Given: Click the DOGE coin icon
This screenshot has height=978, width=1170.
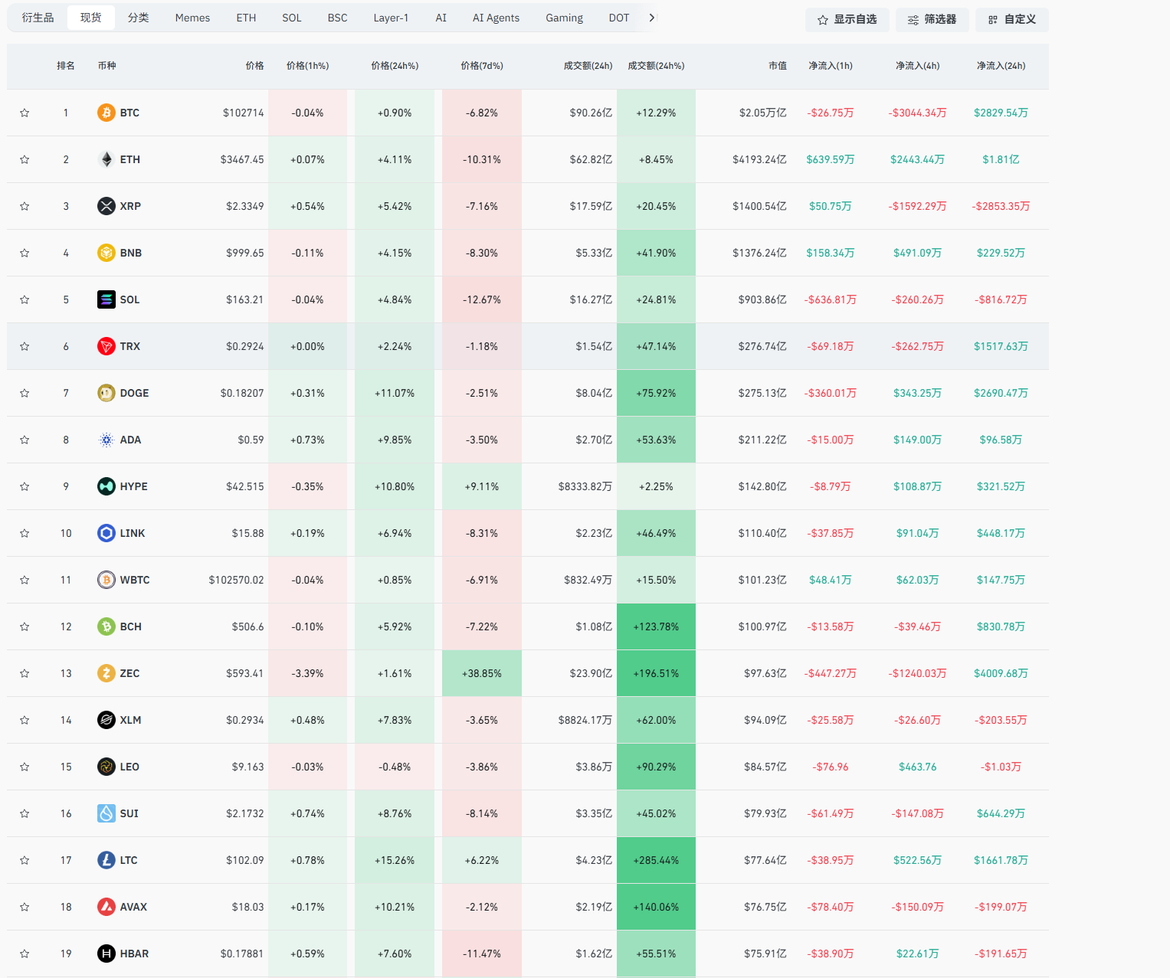Looking at the screenshot, I should (x=107, y=393).
